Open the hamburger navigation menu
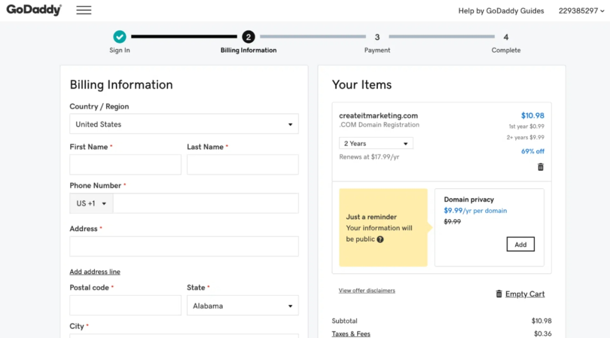 tap(84, 10)
